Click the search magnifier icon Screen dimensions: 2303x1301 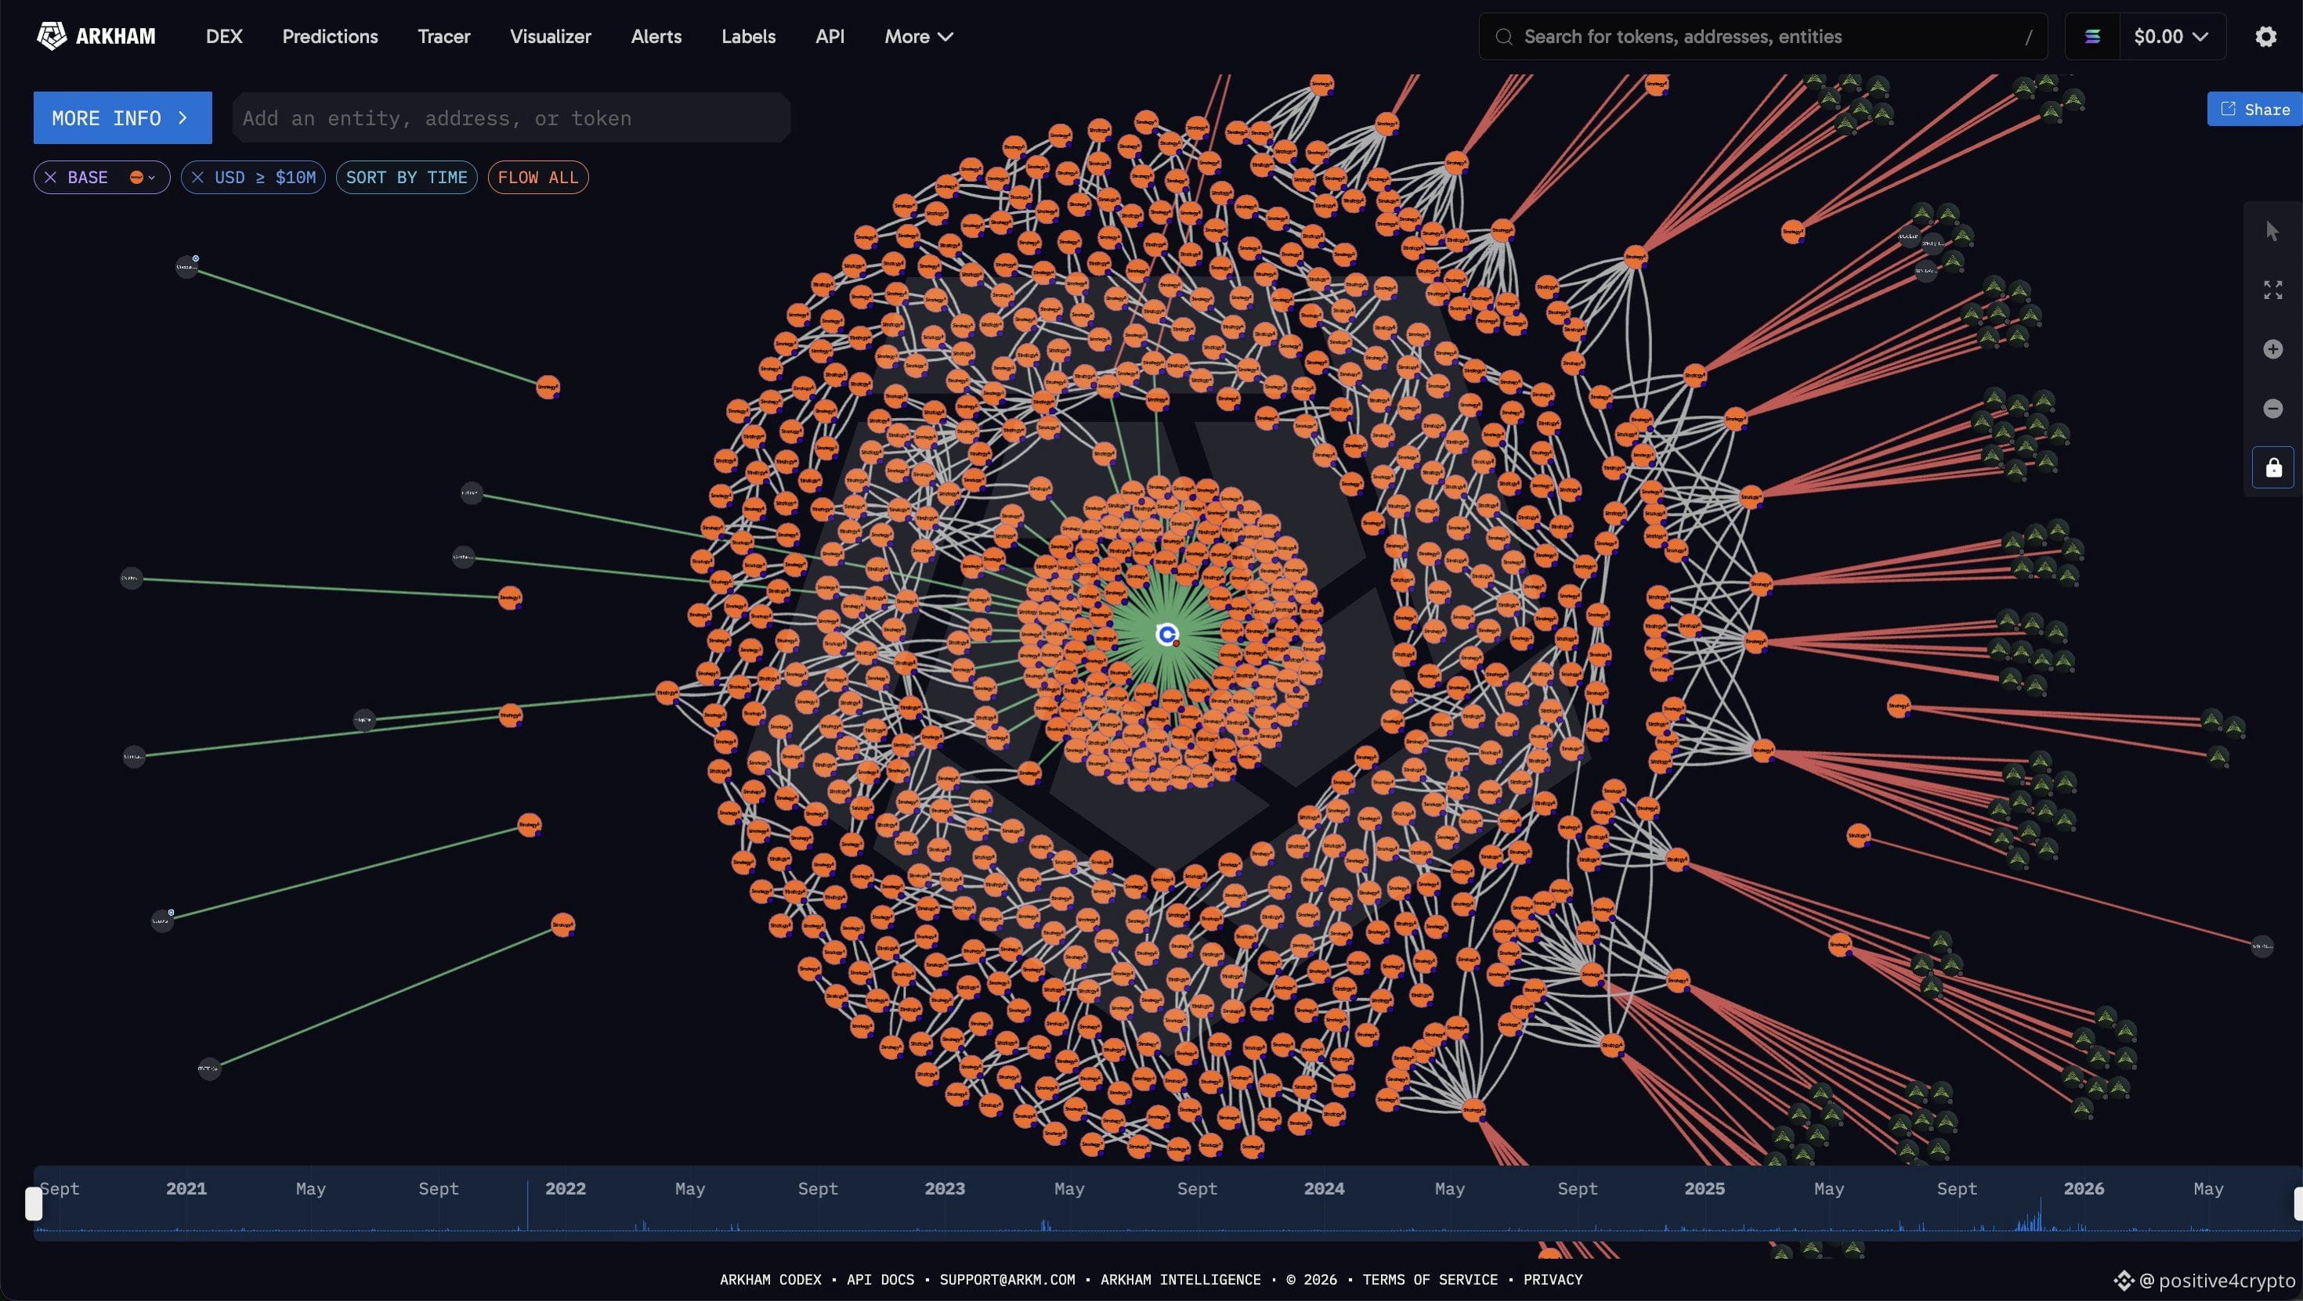click(1504, 37)
